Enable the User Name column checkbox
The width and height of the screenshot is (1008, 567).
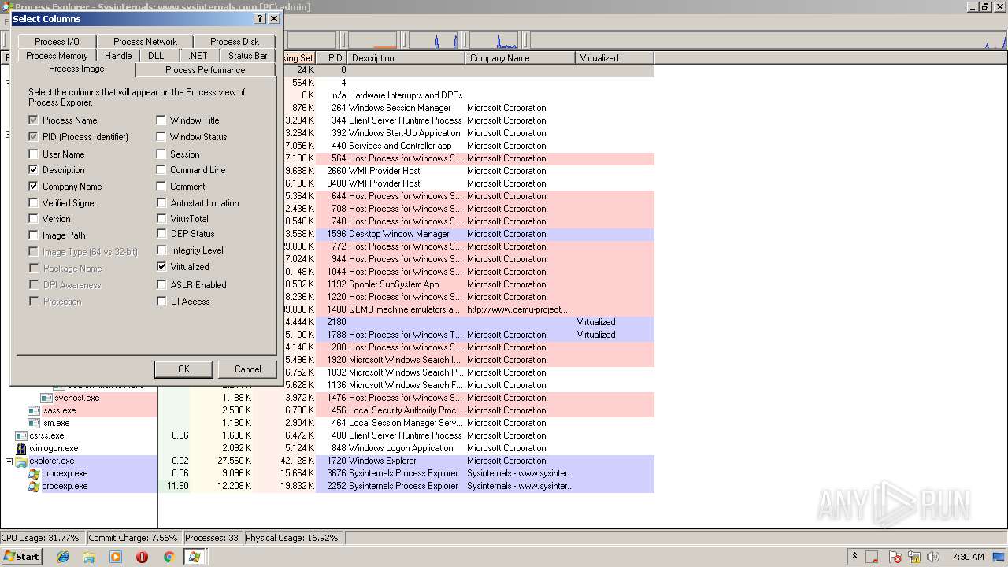33,154
